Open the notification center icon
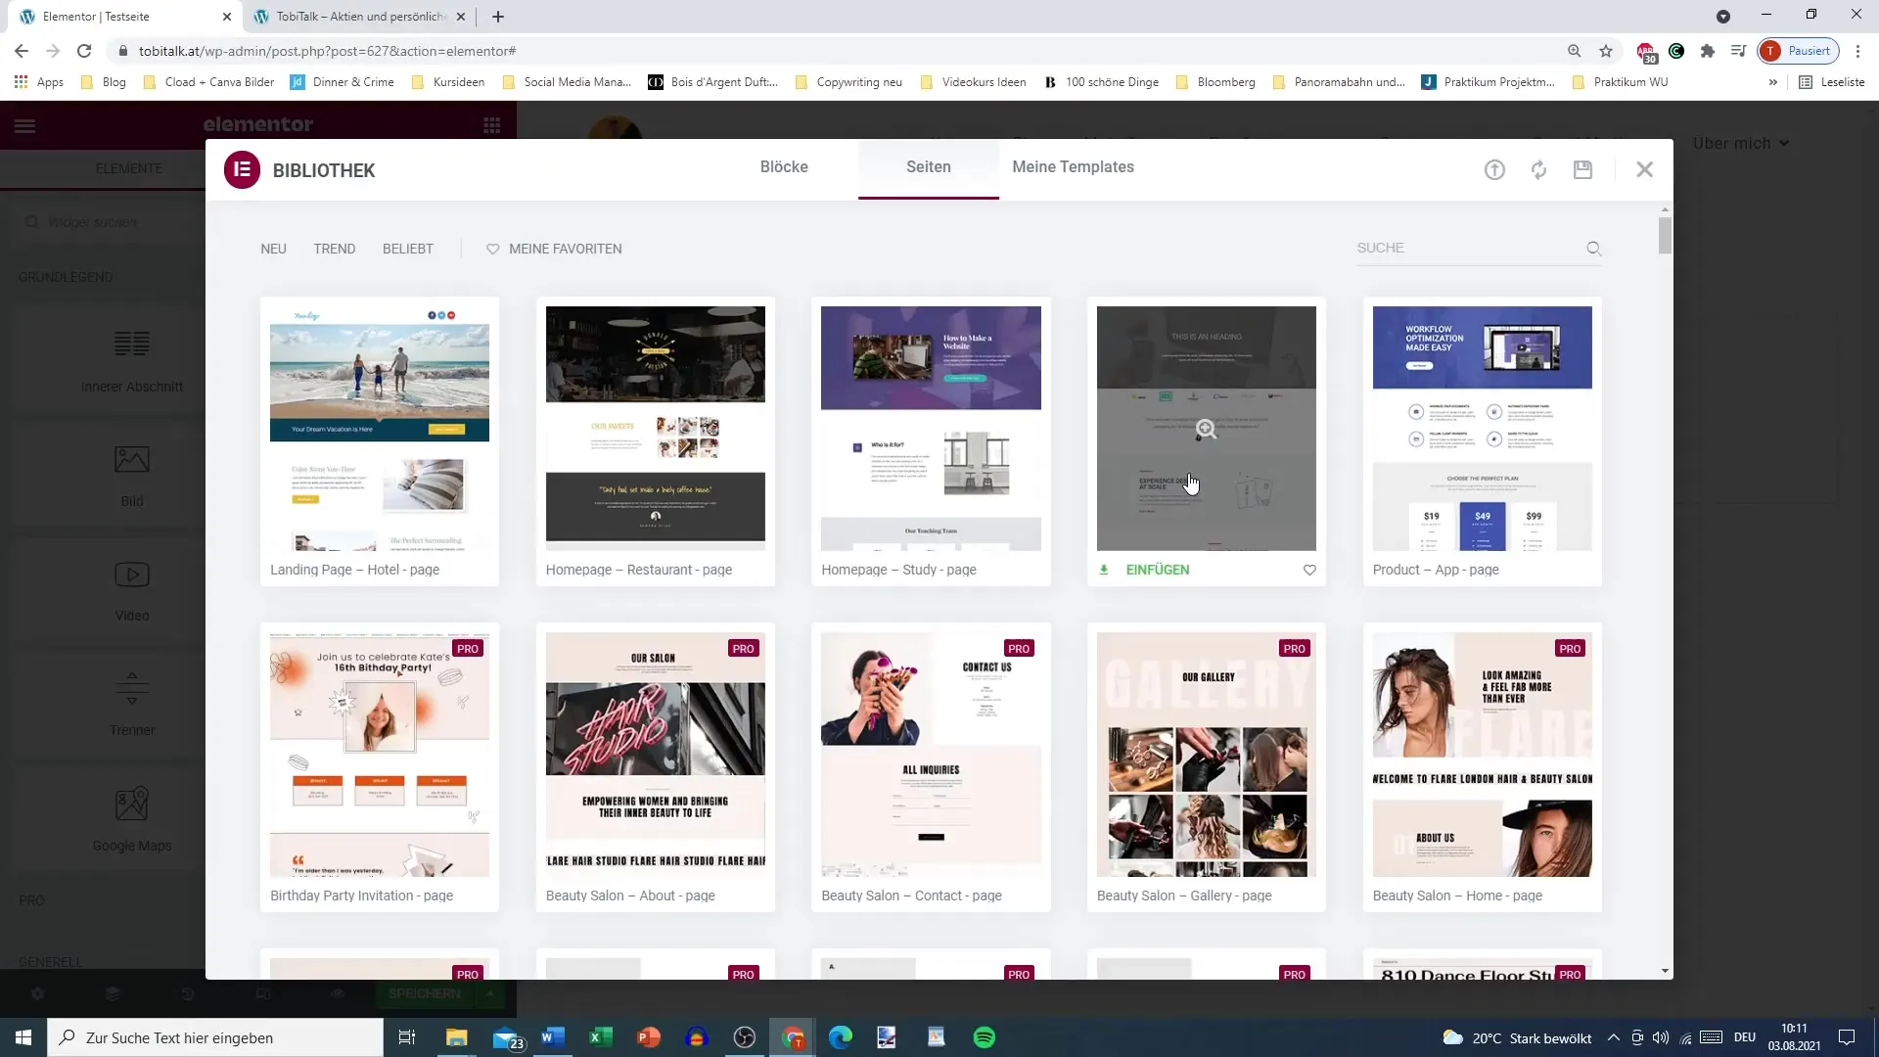Image resolution: width=1879 pixels, height=1057 pixels. click(1847, 1037)
